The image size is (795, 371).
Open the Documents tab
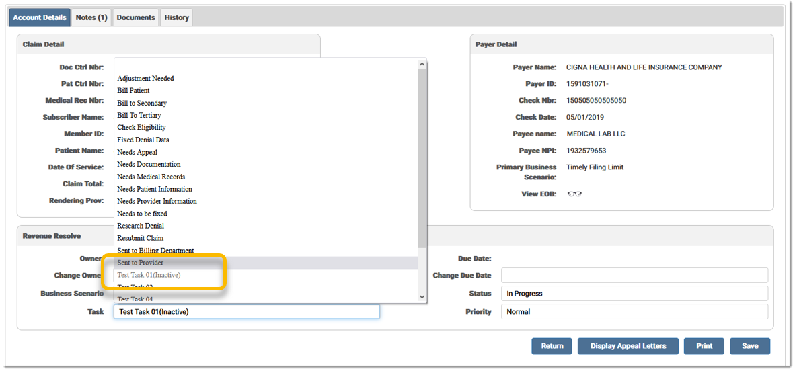click(x=136, y=17)
